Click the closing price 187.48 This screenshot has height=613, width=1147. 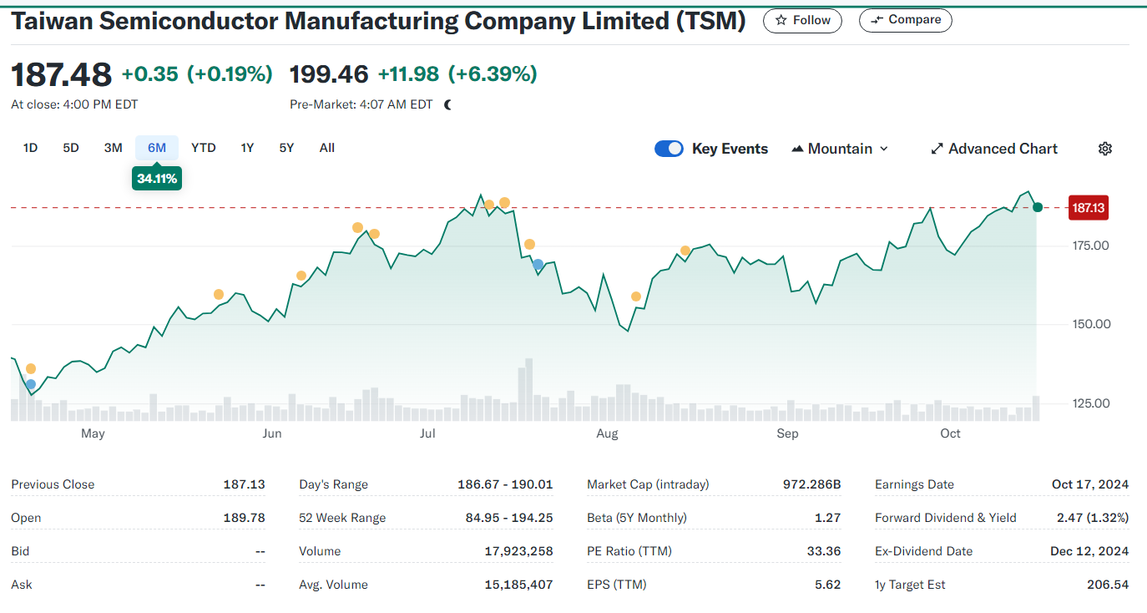click(61, 74)
